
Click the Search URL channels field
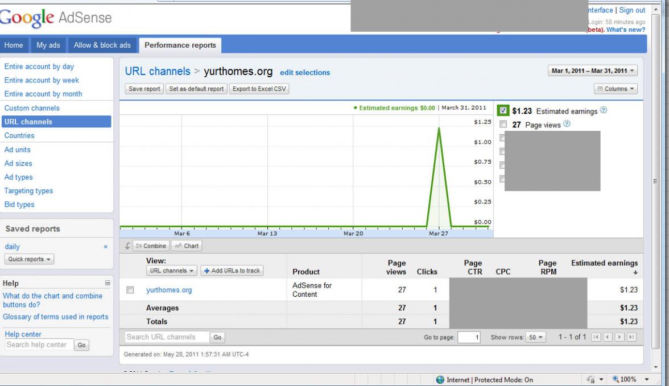click(x=167, y=337)
